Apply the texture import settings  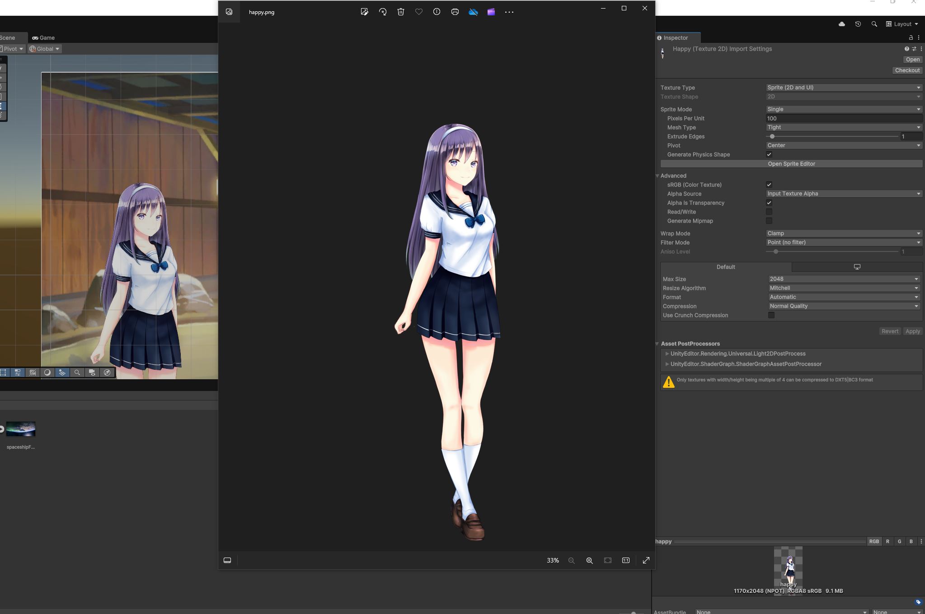[x=912, y=331]
